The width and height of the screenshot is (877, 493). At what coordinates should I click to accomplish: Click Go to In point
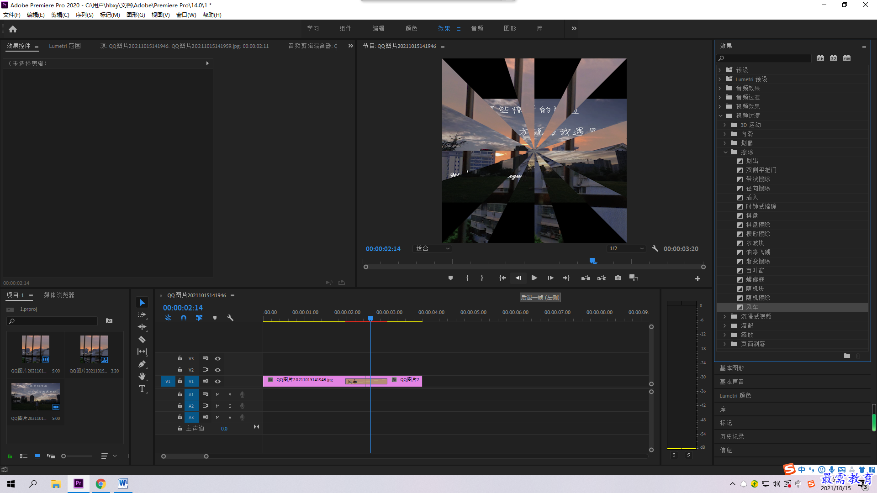(x=502, y=278)
